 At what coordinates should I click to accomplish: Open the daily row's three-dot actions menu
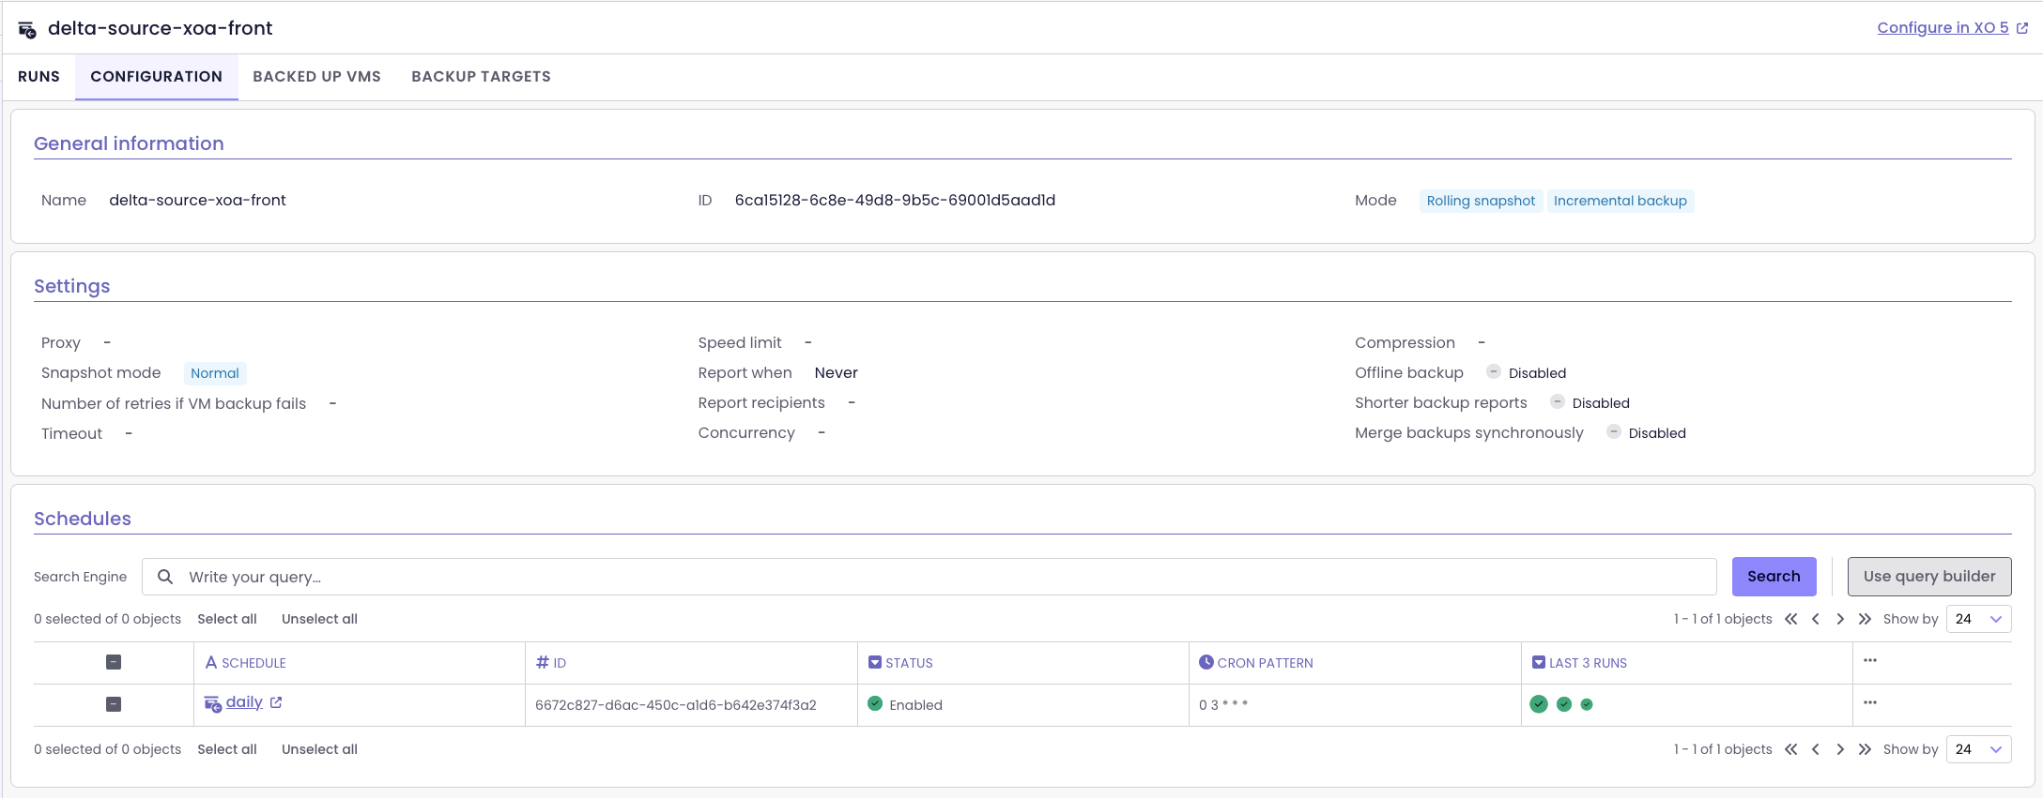click(1869, 703)
